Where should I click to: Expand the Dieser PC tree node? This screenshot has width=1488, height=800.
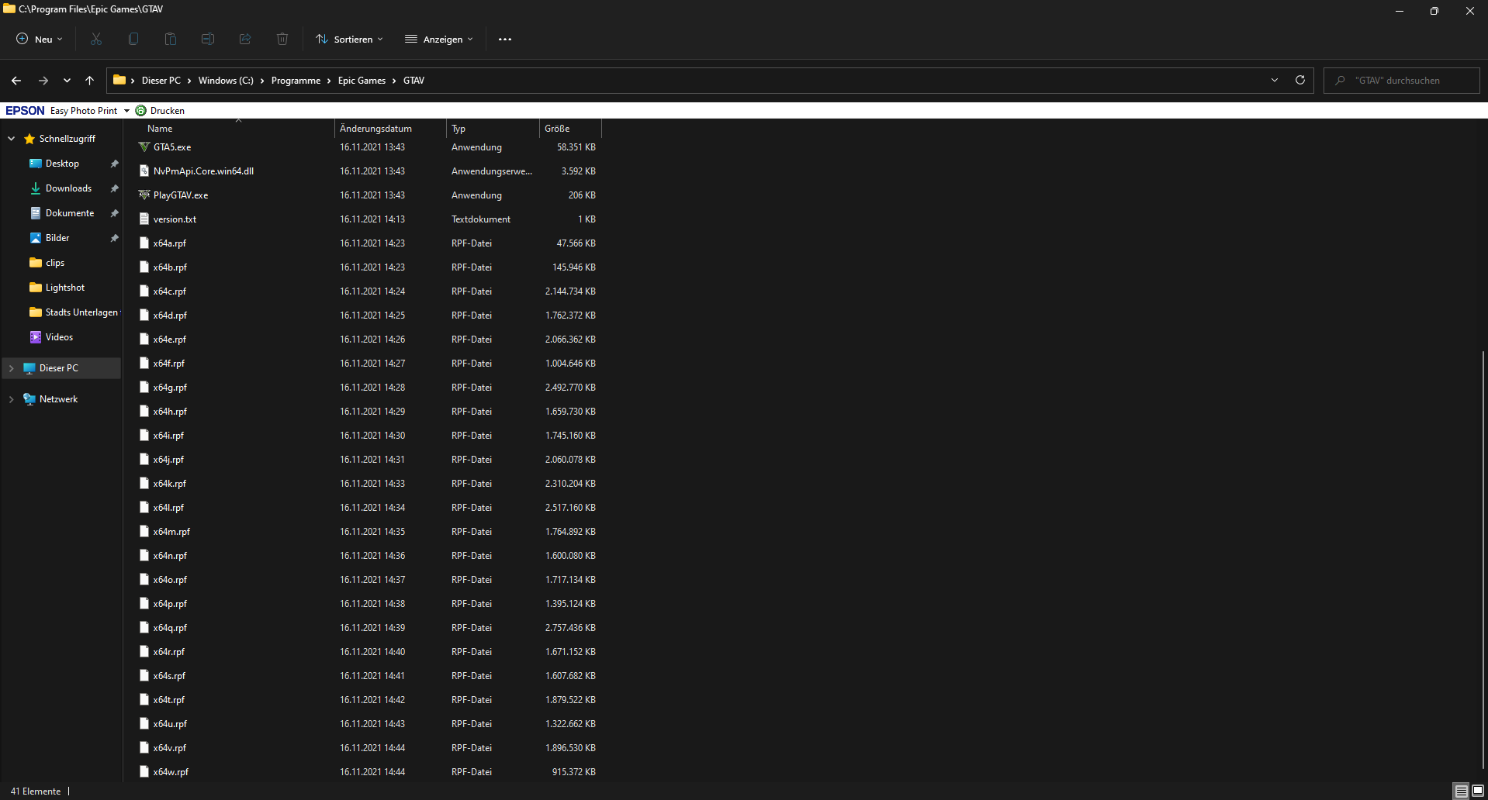[12, 368]
